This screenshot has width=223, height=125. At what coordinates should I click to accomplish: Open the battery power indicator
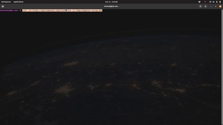(220, 2)
